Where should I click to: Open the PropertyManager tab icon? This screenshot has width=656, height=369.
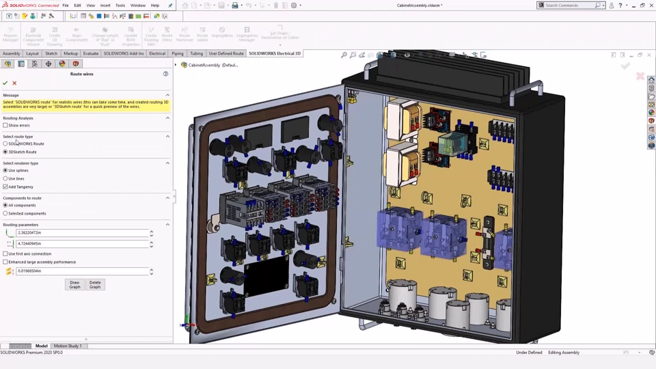click(x=21, y=64)
